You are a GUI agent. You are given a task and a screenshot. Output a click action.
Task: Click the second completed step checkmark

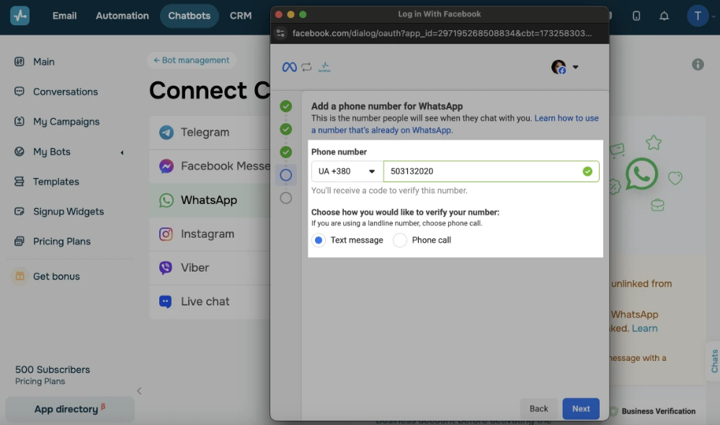pos(285,129)
